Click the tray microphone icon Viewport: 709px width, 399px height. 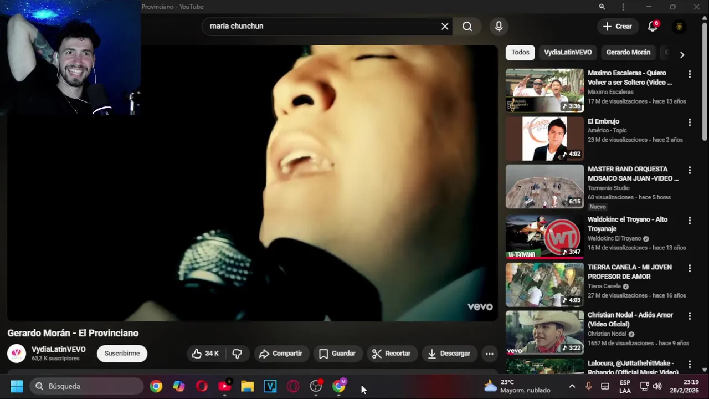pos(588,386)
